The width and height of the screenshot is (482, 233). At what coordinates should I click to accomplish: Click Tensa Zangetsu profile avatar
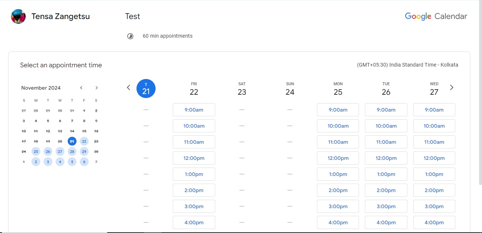pyautogui.click(x=18, y=16)
